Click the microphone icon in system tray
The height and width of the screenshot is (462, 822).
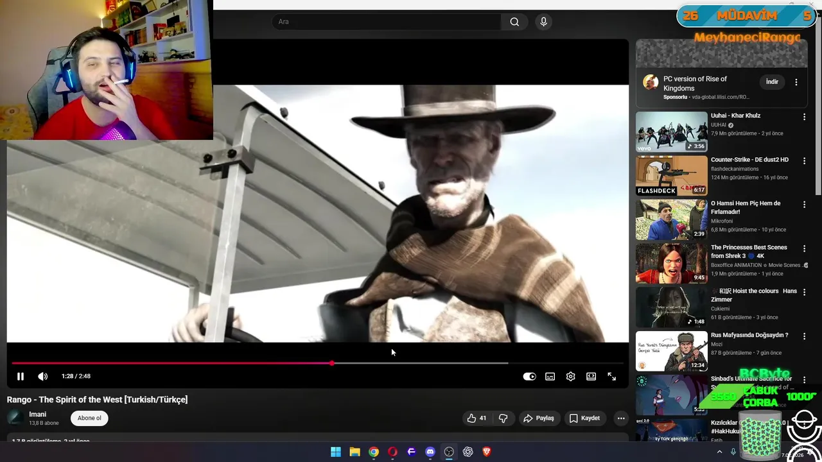tap(733, 452)
